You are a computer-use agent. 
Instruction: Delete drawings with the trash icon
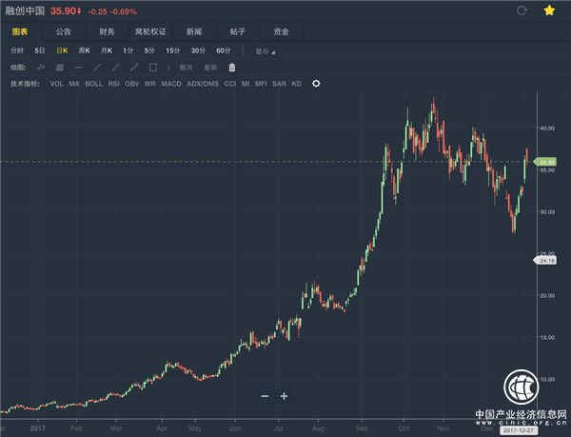230,68
